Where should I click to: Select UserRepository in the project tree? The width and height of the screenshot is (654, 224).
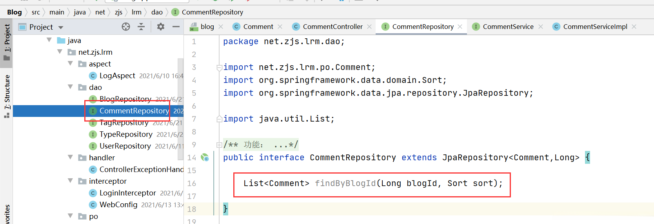pos(125,146)
